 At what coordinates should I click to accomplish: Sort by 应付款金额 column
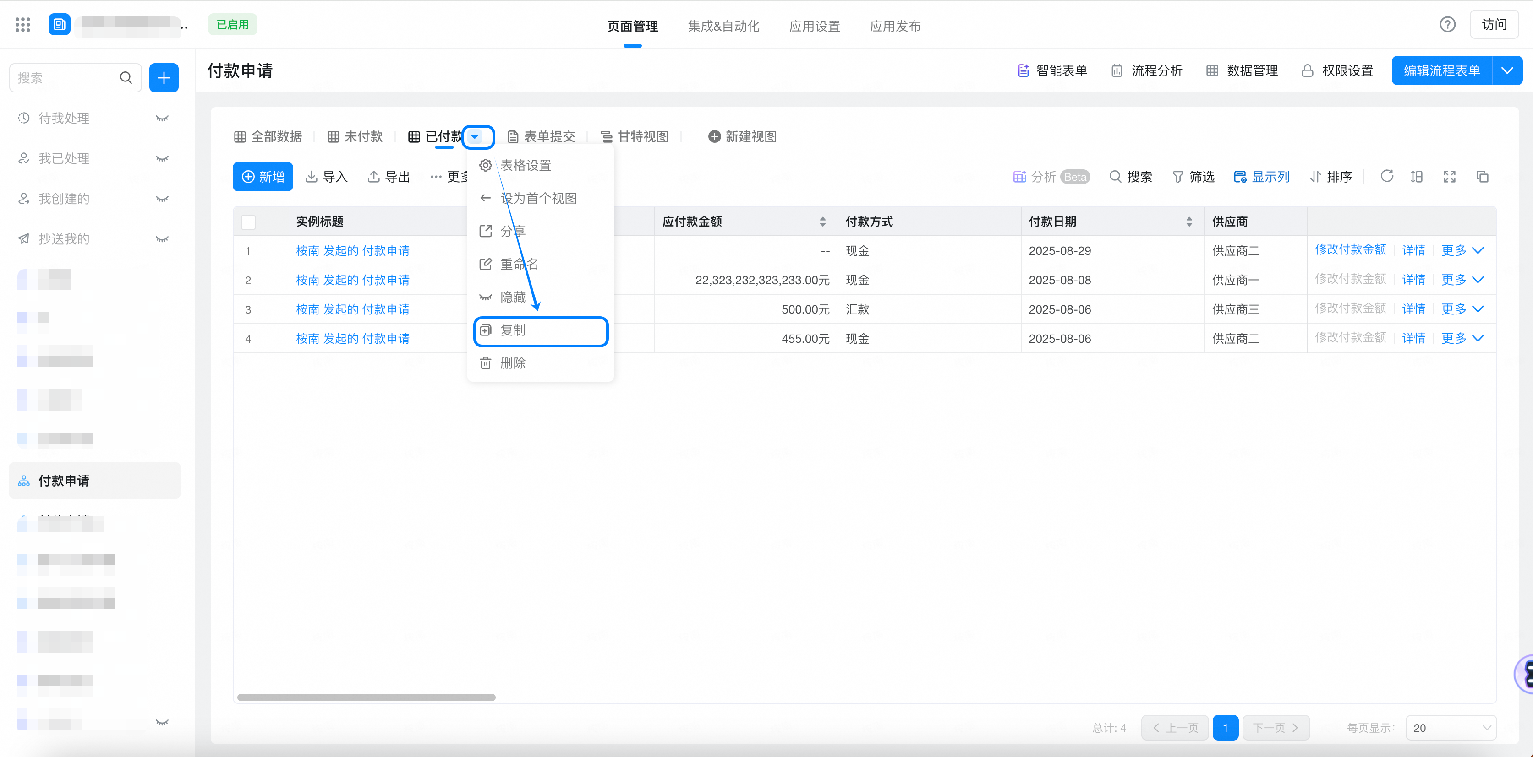point(822,222)
